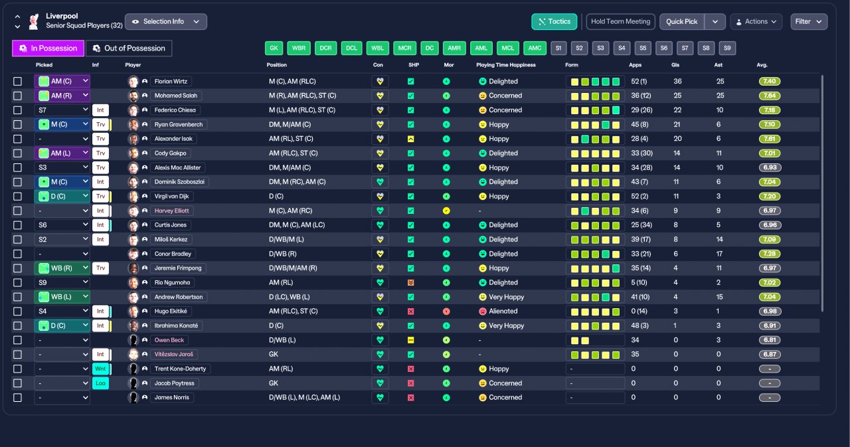Viewport: 850px width, 447px height.
Task: Click Jacob Poytress's Loa status badge
Action: pyautogui.click(x=101, y=383)
